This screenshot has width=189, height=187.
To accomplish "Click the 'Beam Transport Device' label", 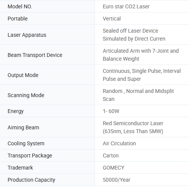I will coord(35,55).
